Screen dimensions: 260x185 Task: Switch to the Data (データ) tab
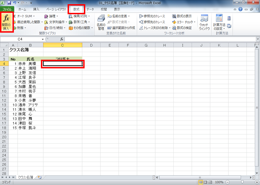[x=90, y=9]
